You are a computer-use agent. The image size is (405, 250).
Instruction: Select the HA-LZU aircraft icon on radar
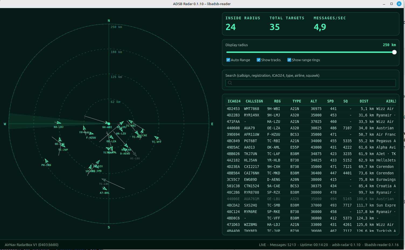click(121, 130)
